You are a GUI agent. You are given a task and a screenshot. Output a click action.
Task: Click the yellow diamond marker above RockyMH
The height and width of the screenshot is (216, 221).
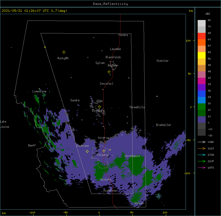[x=64, y=52]
